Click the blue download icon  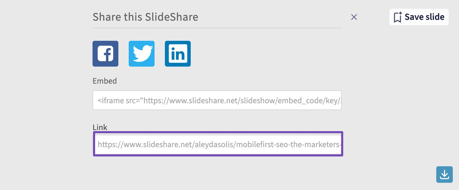click(x=444, y=175)
